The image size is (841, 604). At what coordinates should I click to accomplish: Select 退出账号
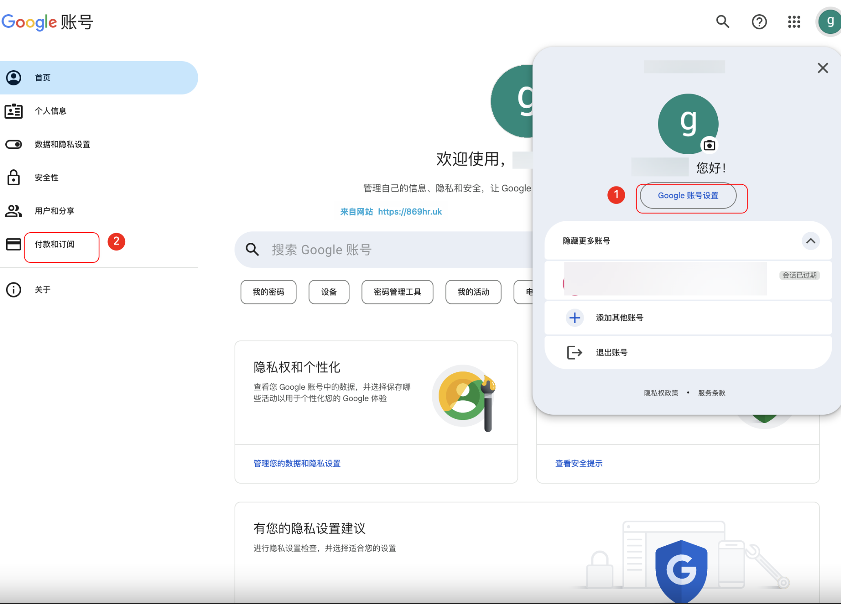pos(688,352)
